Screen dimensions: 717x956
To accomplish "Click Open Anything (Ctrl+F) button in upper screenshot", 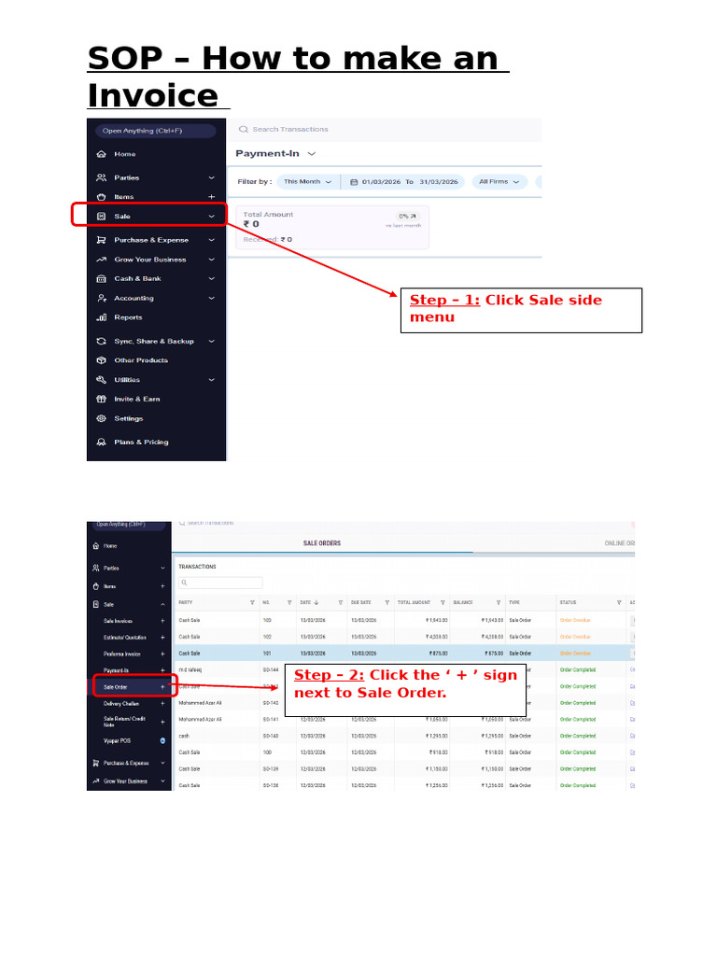I will 156,131.
